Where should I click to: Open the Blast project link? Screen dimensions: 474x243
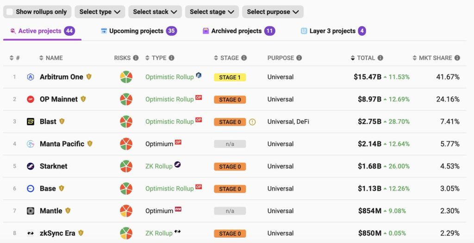(x=48, y=121)
